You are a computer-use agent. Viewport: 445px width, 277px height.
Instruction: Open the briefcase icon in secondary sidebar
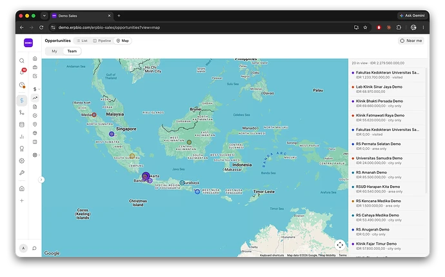click(x=35, y=67)
